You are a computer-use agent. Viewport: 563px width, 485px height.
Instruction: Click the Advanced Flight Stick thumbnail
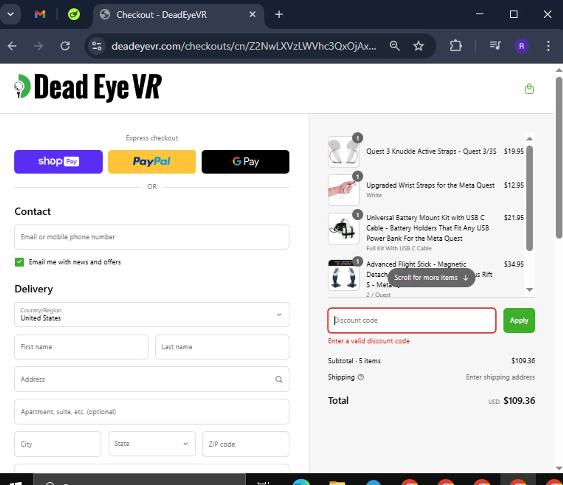343,275
